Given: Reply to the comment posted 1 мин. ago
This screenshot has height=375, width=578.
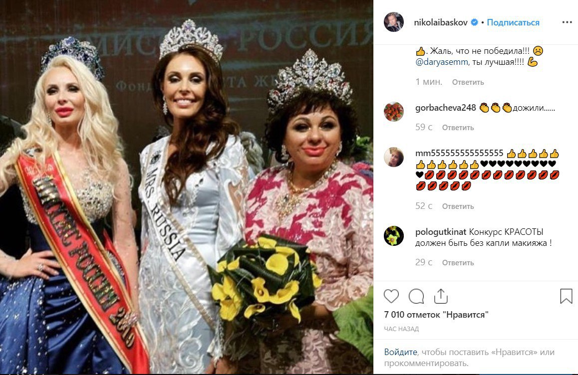Looking at the screenshot, I should (x=468, y=82).
